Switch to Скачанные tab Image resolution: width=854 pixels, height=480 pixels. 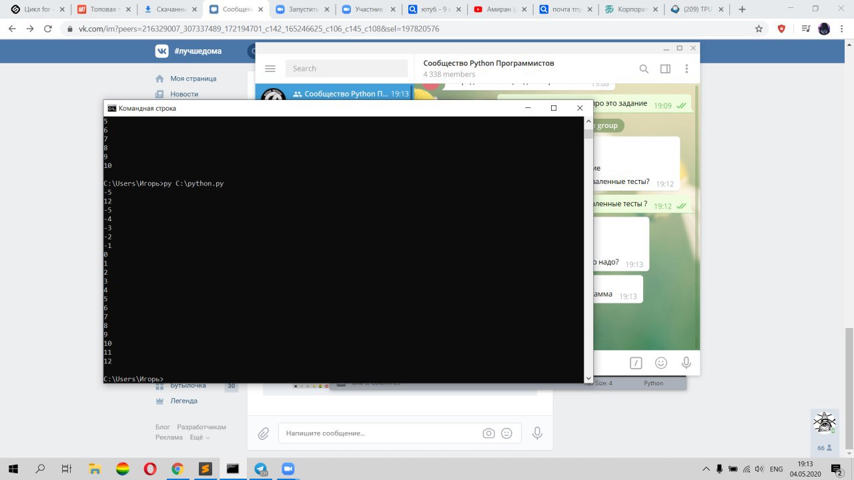(168, 10)
